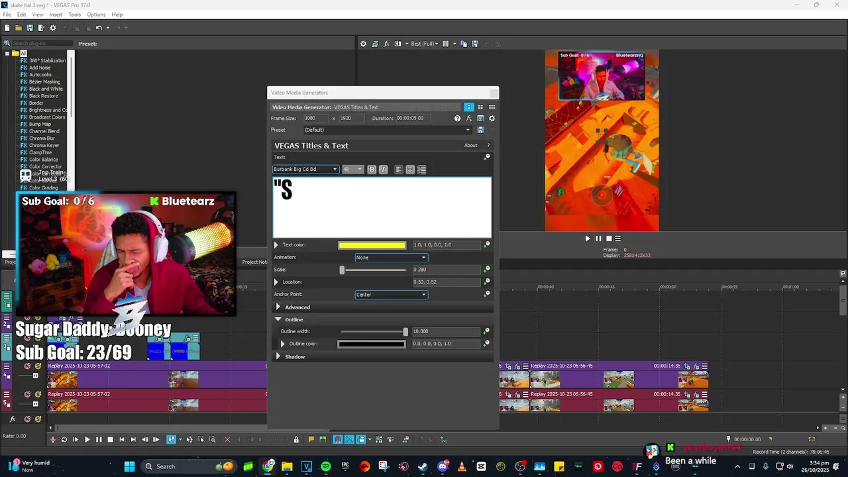The height and width of the screenshot is (477, 848).
Task: Open the Animation None dropdown
Action: click(x=391, y=257)
